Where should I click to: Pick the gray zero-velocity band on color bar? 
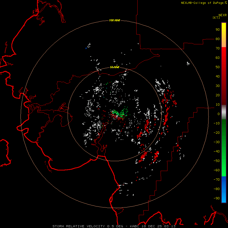[224, 112]
